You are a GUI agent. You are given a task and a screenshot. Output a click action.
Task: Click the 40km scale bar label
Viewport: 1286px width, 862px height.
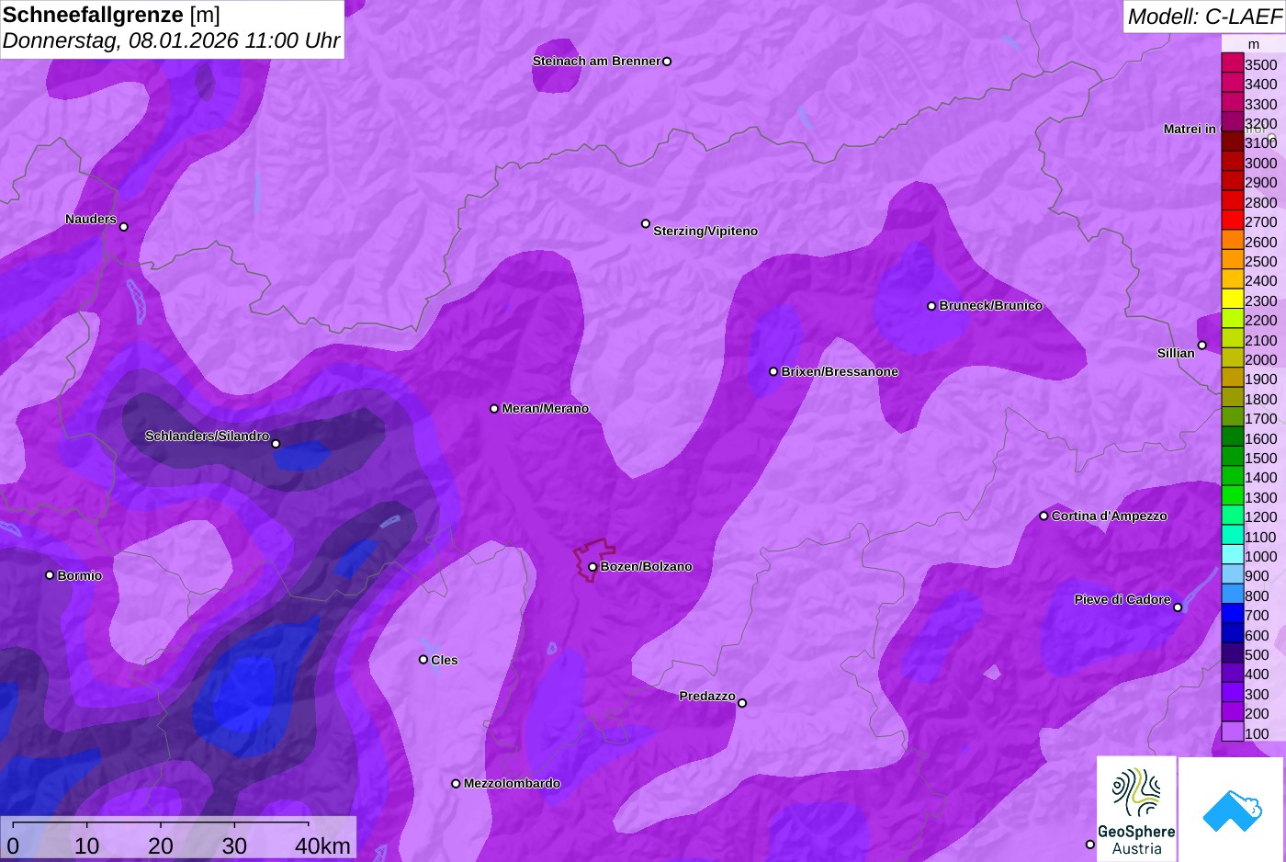point(322,845)
